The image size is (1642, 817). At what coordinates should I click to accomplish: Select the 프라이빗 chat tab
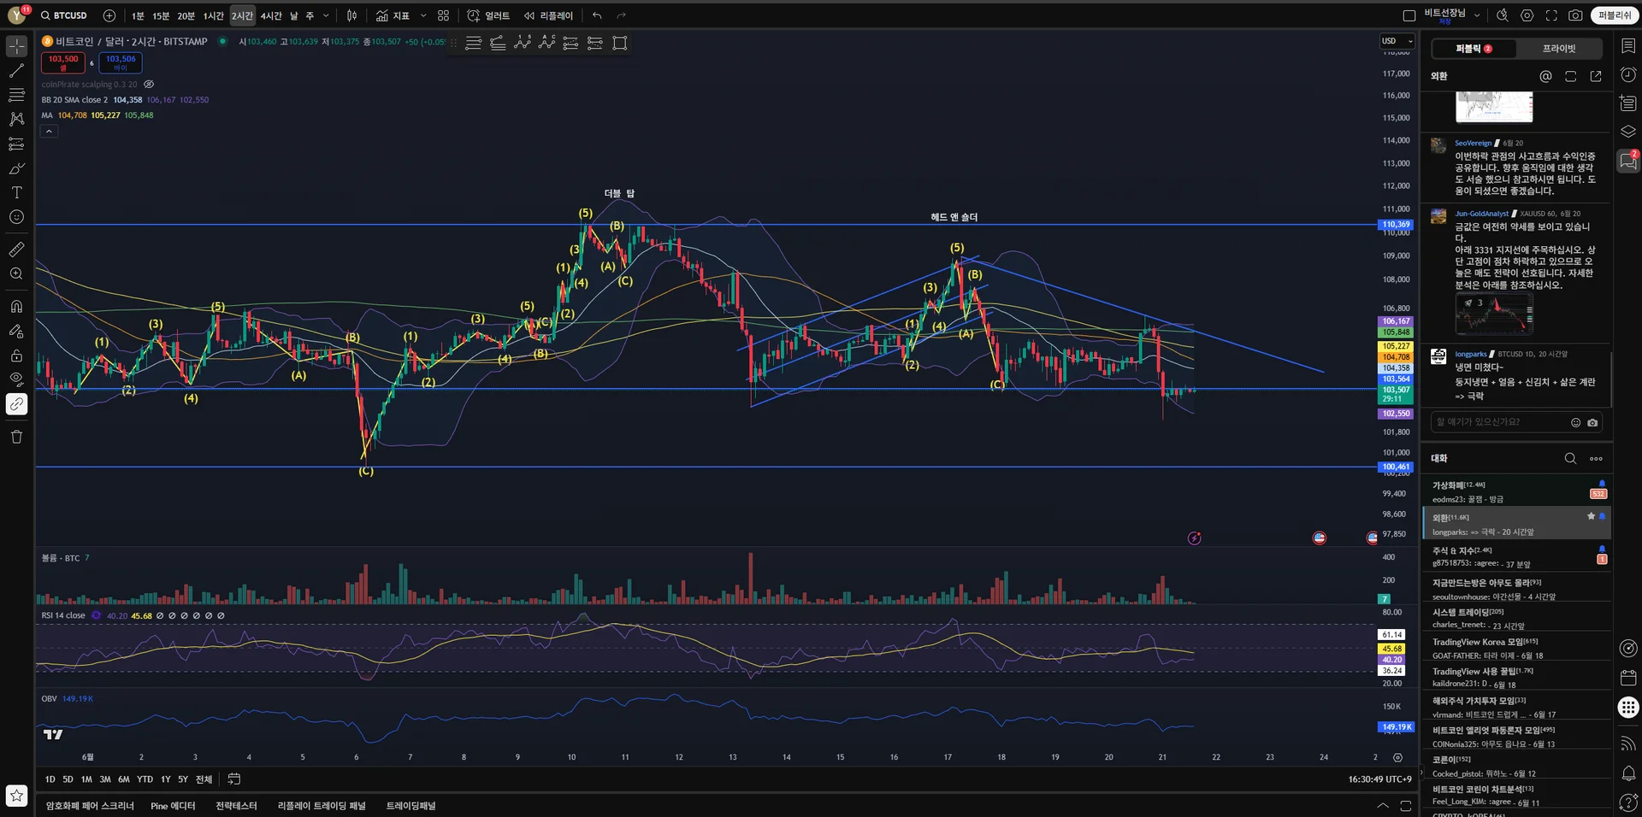tap(1559, 49)
